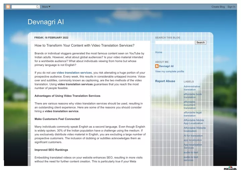The image size is (241, 170).
Task: Open the More dropdown in navbar
Action: click(46, 7)
